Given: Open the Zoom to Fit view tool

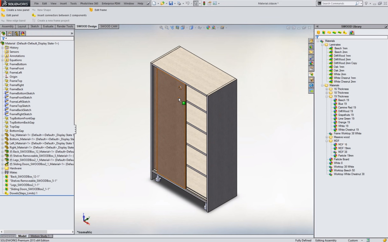Looking at the screenshot, I should (x=161, y=28).
